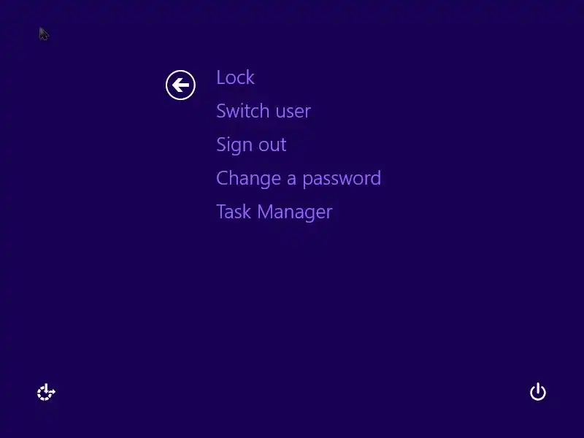Expand the Ease of Access menu icon

(x=46, y=392)
